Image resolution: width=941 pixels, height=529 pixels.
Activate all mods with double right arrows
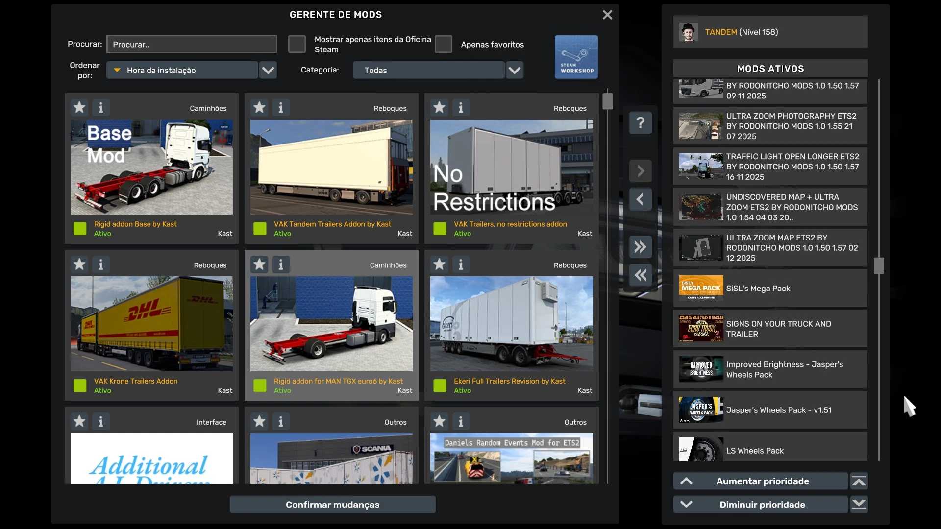click(x=640, y=247)
